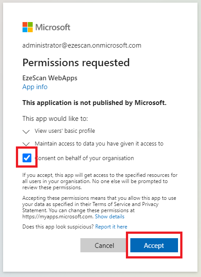Select the administrator@ezescan.onmicrosoft.com account text
The height and width of the screenshot is (277, 201).
pyautogui.click(x=82, y=45)
